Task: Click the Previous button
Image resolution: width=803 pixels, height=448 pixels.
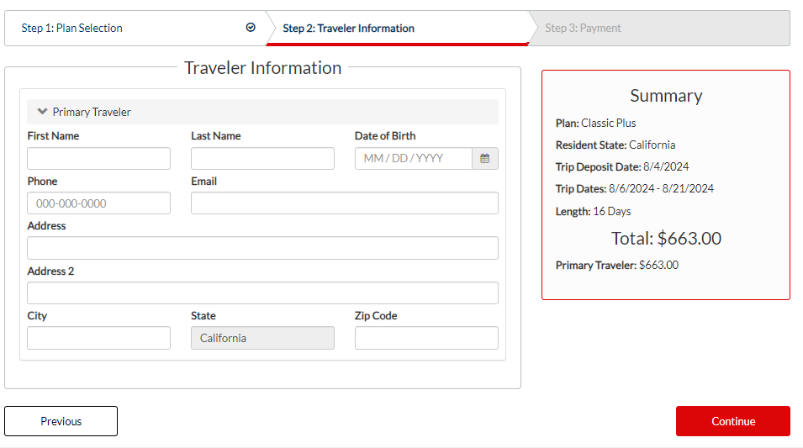Action: coord(61,421)
